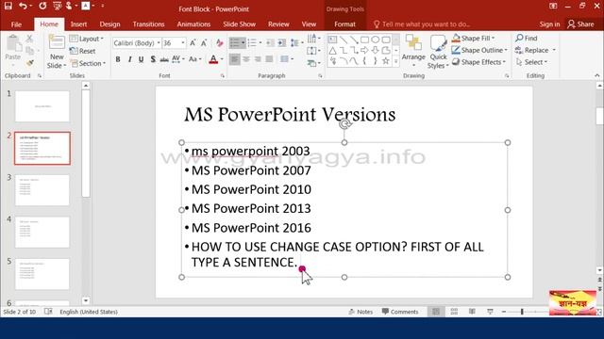Click the Tell me what you want box
Image resolution: width=604 pixels, height=339 pixels.
pos(422,24)
